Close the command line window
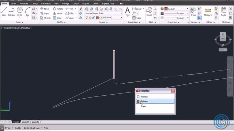The width and height of the screenshot is (234, 131). point(2,128)
